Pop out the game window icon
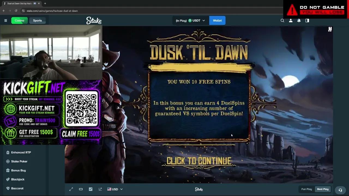The width and height of the screenshot is (349, 196). [100, 189]
